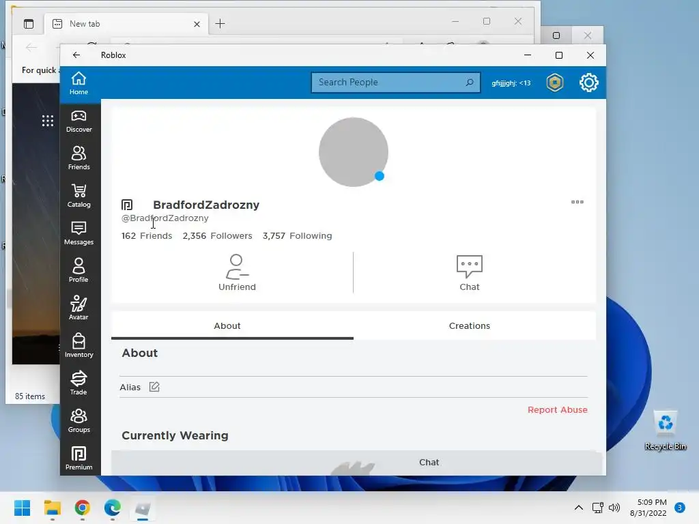Open Roblox settings gear
Image resolution: width=699 pixels, height=524 pixels.
588,83
